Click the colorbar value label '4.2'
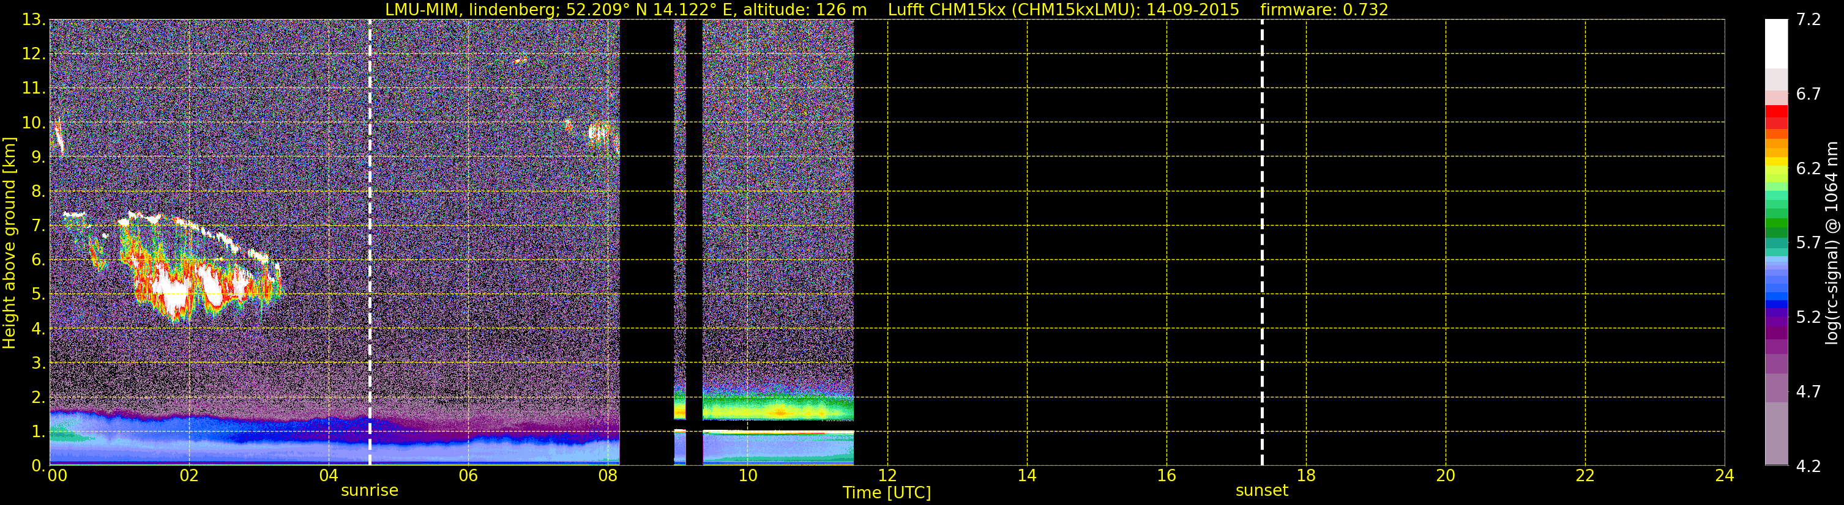This screenshot has height=505, width=1844. pos(1809,466)
